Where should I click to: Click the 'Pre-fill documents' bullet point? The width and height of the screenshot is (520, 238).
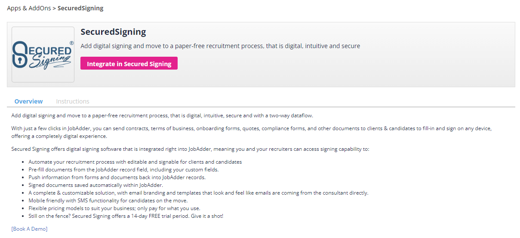[123, 170]
